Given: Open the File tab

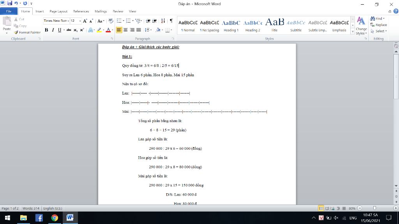Looking at the screenshot, I should point(9,11).
